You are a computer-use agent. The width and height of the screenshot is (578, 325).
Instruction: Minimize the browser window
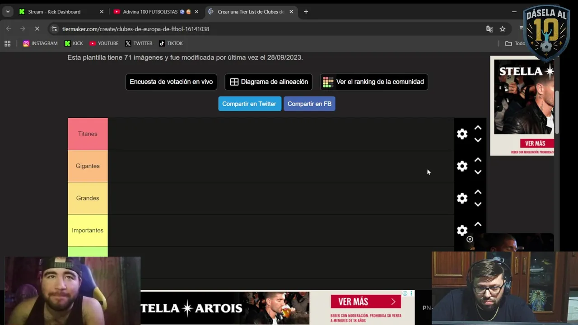tap(514, 12)
